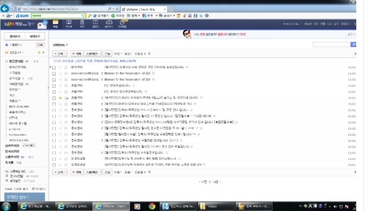Star the yellow-starred message in the list
Viewport: 375px width, 211px height.
click(60, 97)
